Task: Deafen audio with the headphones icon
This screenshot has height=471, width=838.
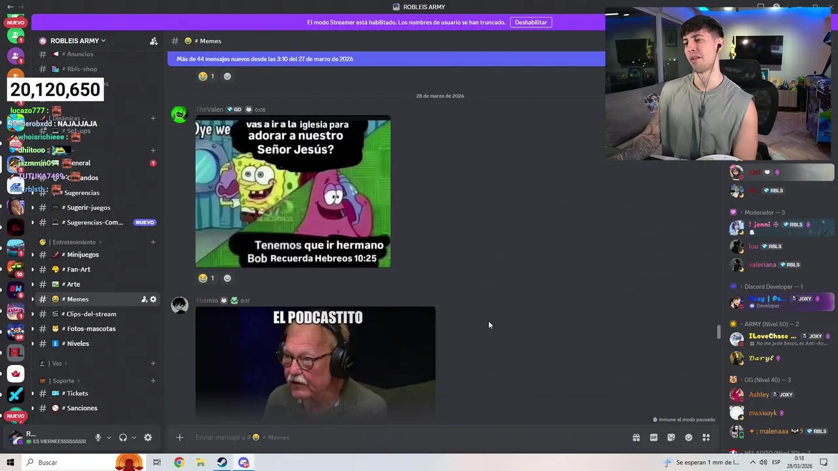Action: (122, 438)
